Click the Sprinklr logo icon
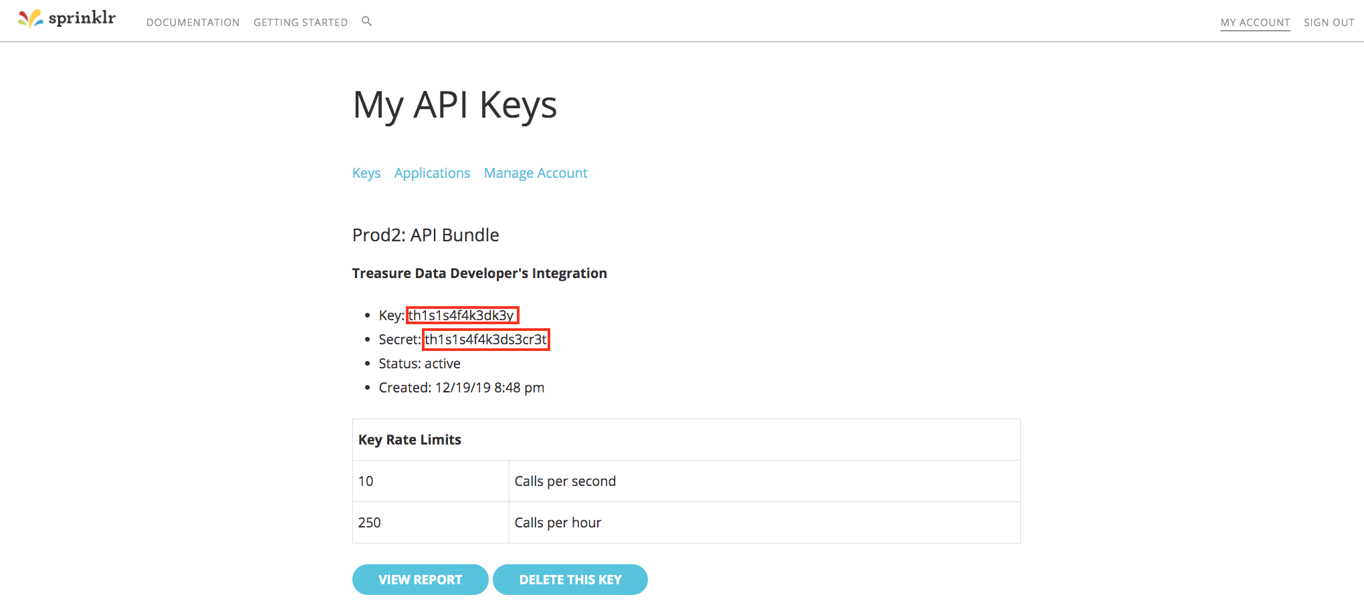1364x609 pixels. click(x=31, y=19)
